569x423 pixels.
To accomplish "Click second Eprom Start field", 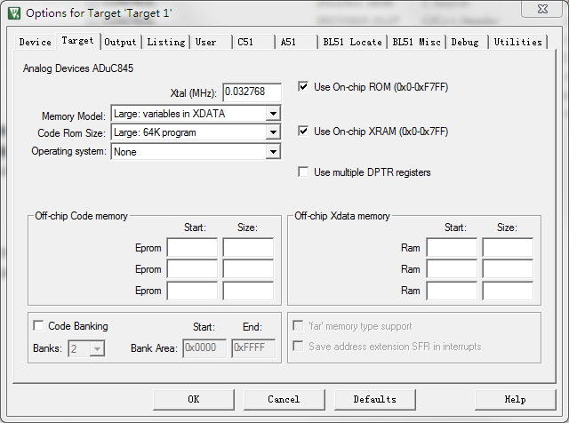I will click(x=192, y=269).
